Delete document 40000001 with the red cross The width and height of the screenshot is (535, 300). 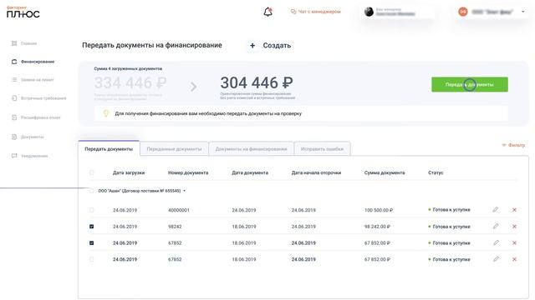[515, 210]
